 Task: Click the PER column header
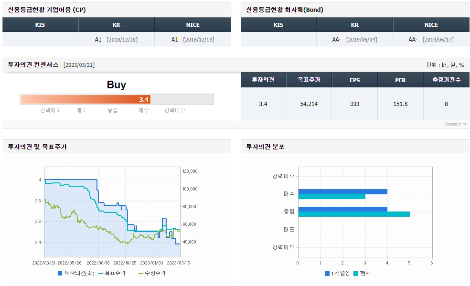[400, 80]
